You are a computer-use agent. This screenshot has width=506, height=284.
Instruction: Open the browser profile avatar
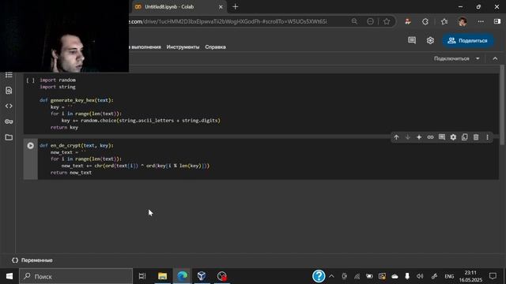pos(463,21)
